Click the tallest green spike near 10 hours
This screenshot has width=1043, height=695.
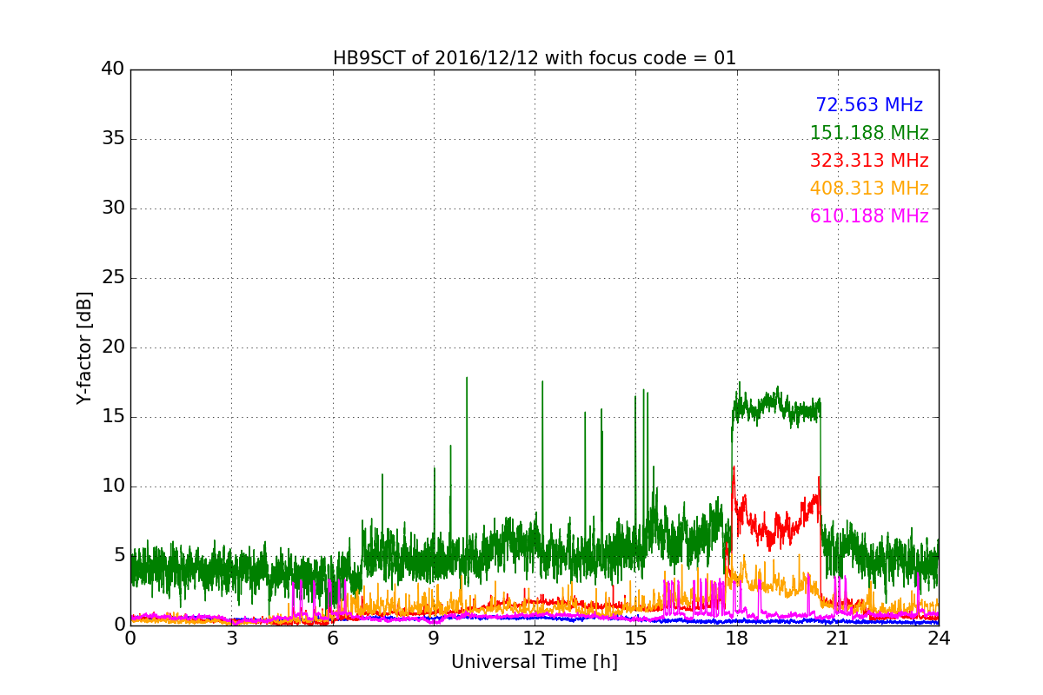point(467,469)
